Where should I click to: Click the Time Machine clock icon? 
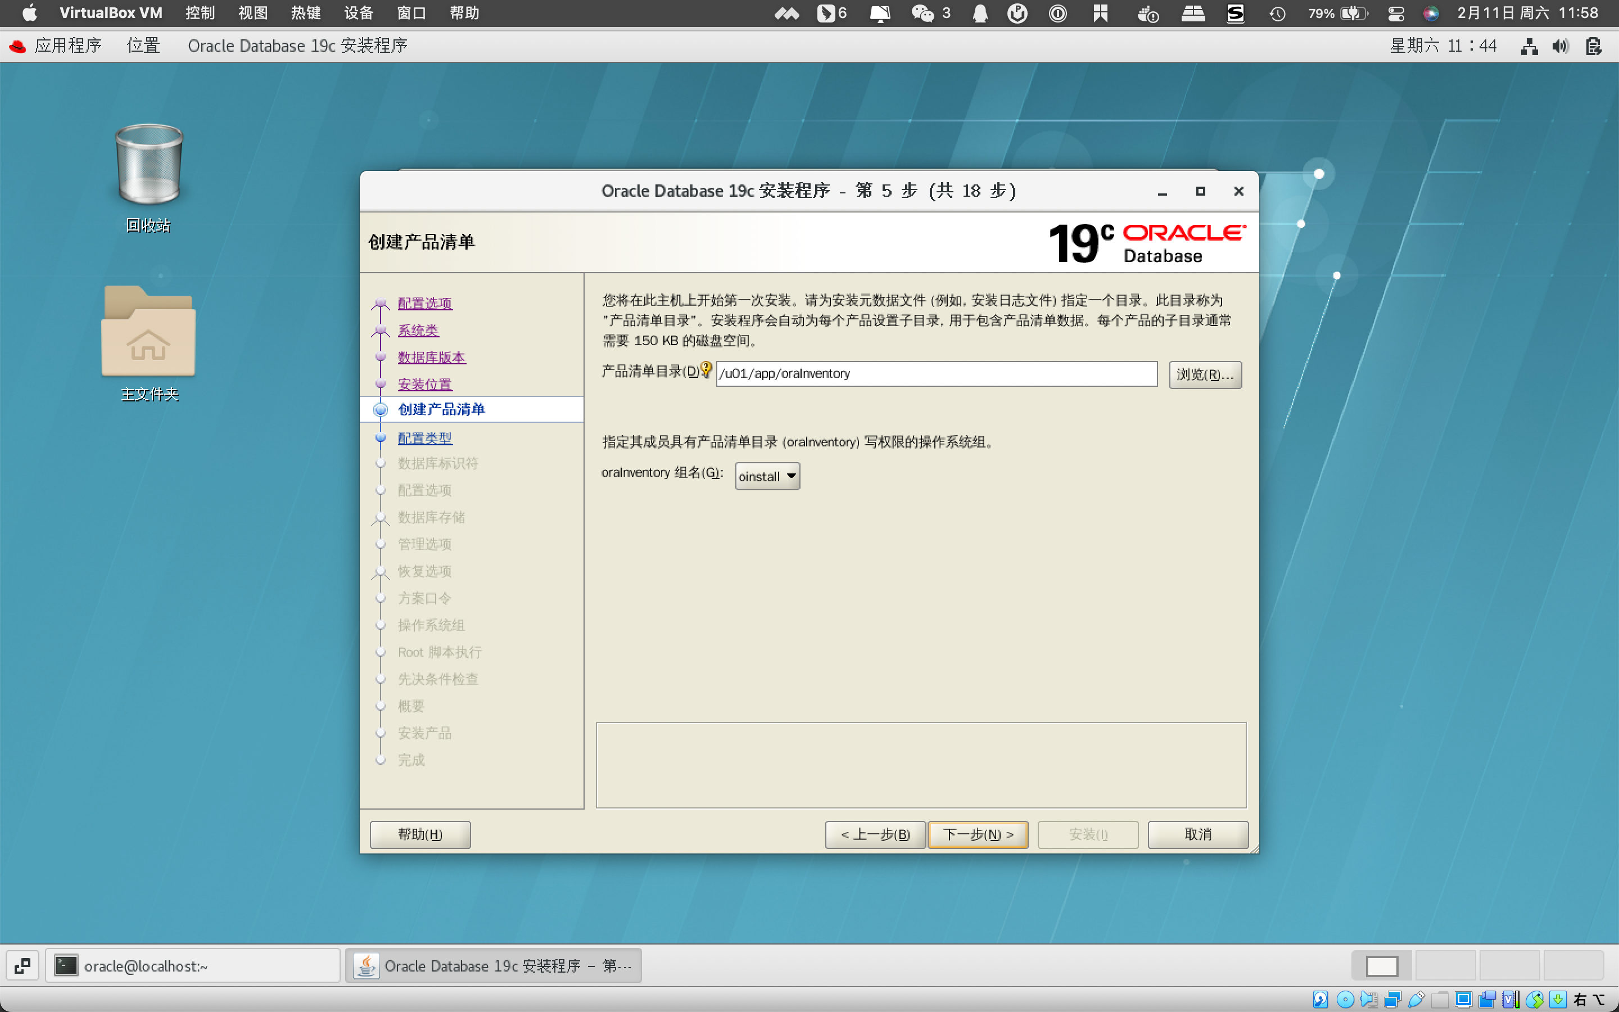click(x=1277, y=13)
